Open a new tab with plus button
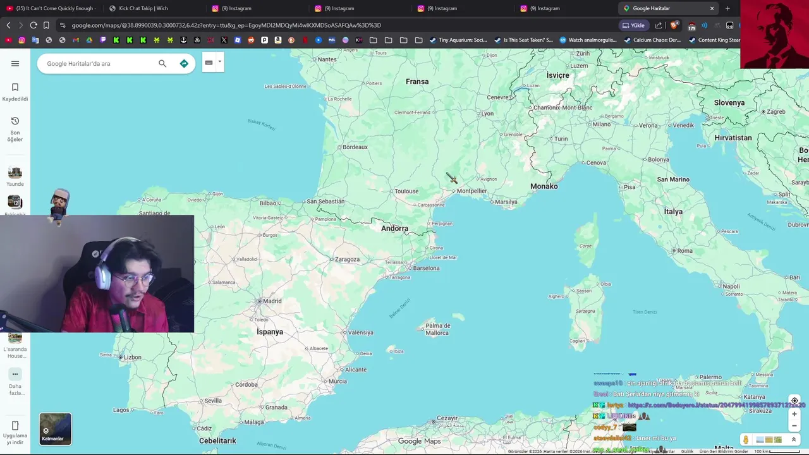The image size is (809, 455). click(x=727, y=8)
